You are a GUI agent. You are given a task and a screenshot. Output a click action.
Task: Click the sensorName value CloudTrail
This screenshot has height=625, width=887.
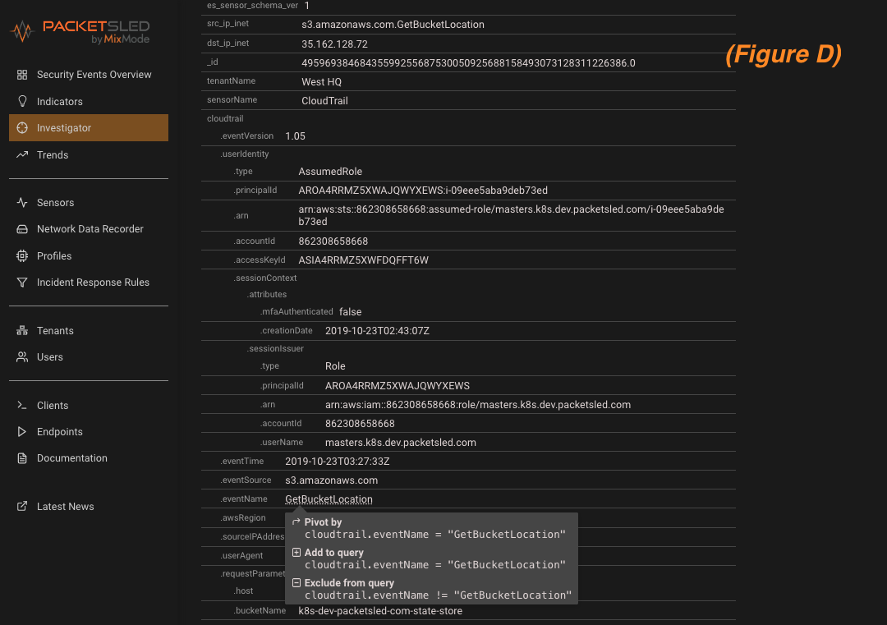324,101
